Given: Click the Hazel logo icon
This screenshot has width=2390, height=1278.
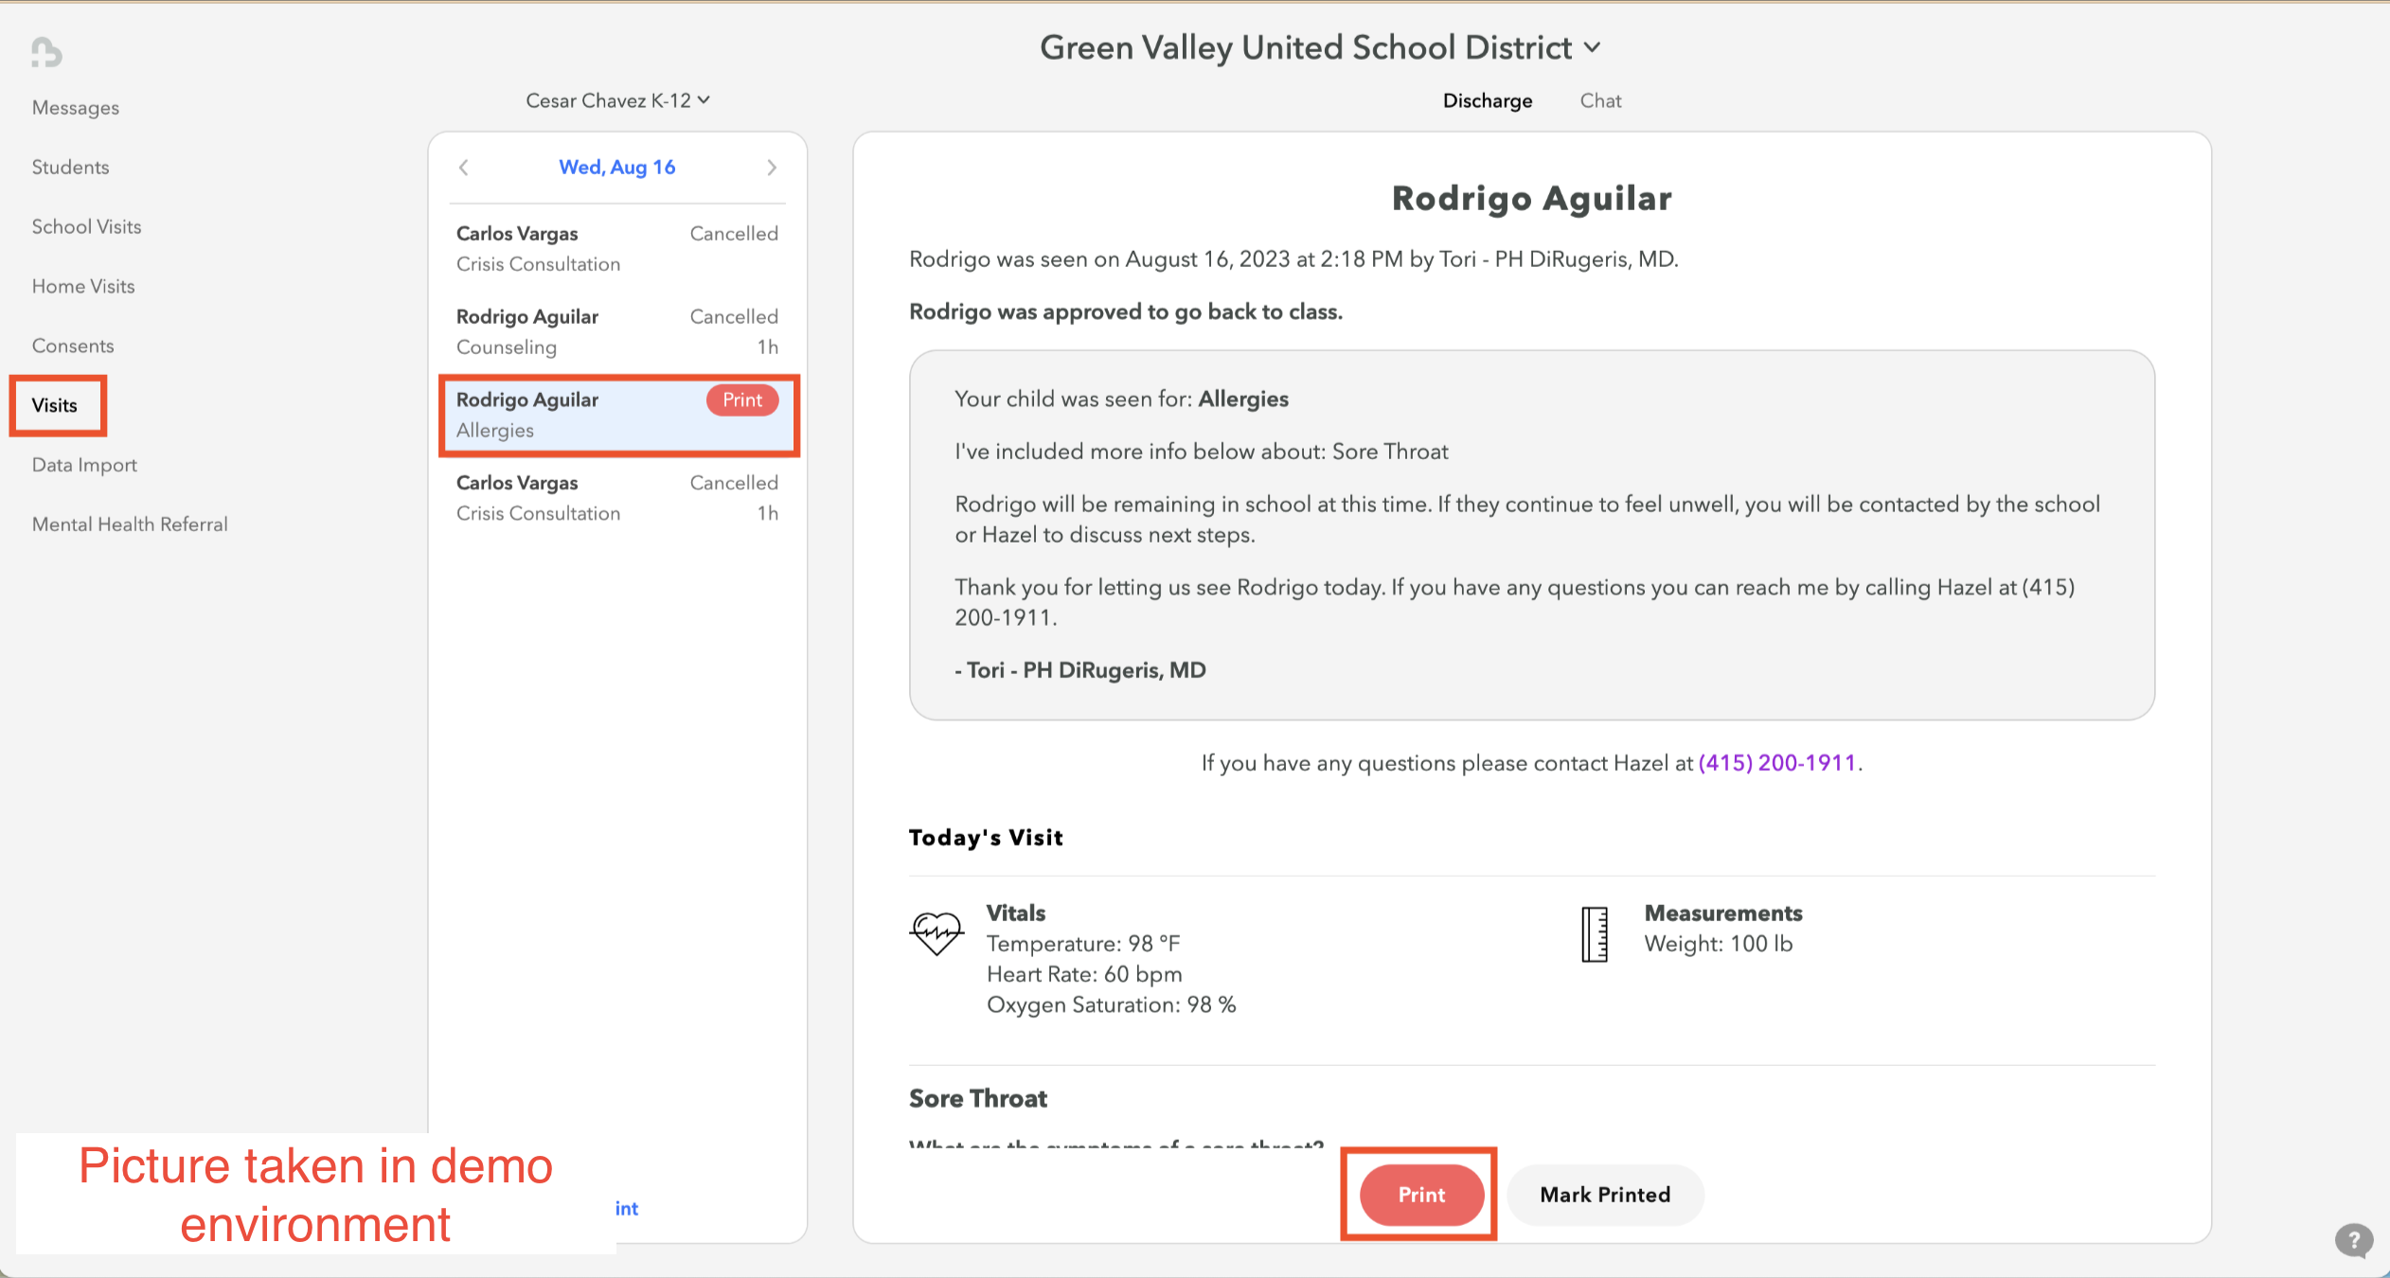Looking at the screenshot, I should pos(45,52).
